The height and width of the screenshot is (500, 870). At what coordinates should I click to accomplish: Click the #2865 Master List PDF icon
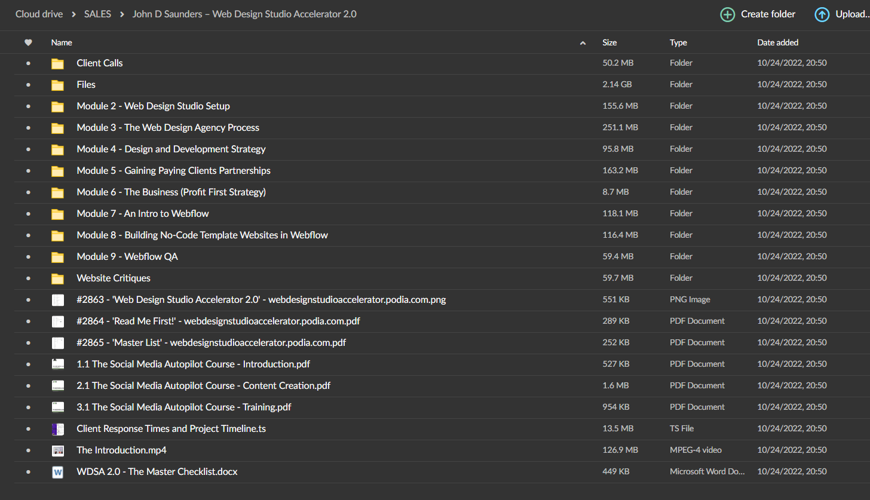pyautogui.click(x=58, y=343)
